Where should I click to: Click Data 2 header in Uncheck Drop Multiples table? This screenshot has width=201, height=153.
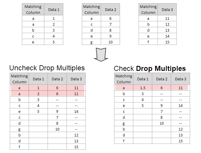(x=57, y=79)
